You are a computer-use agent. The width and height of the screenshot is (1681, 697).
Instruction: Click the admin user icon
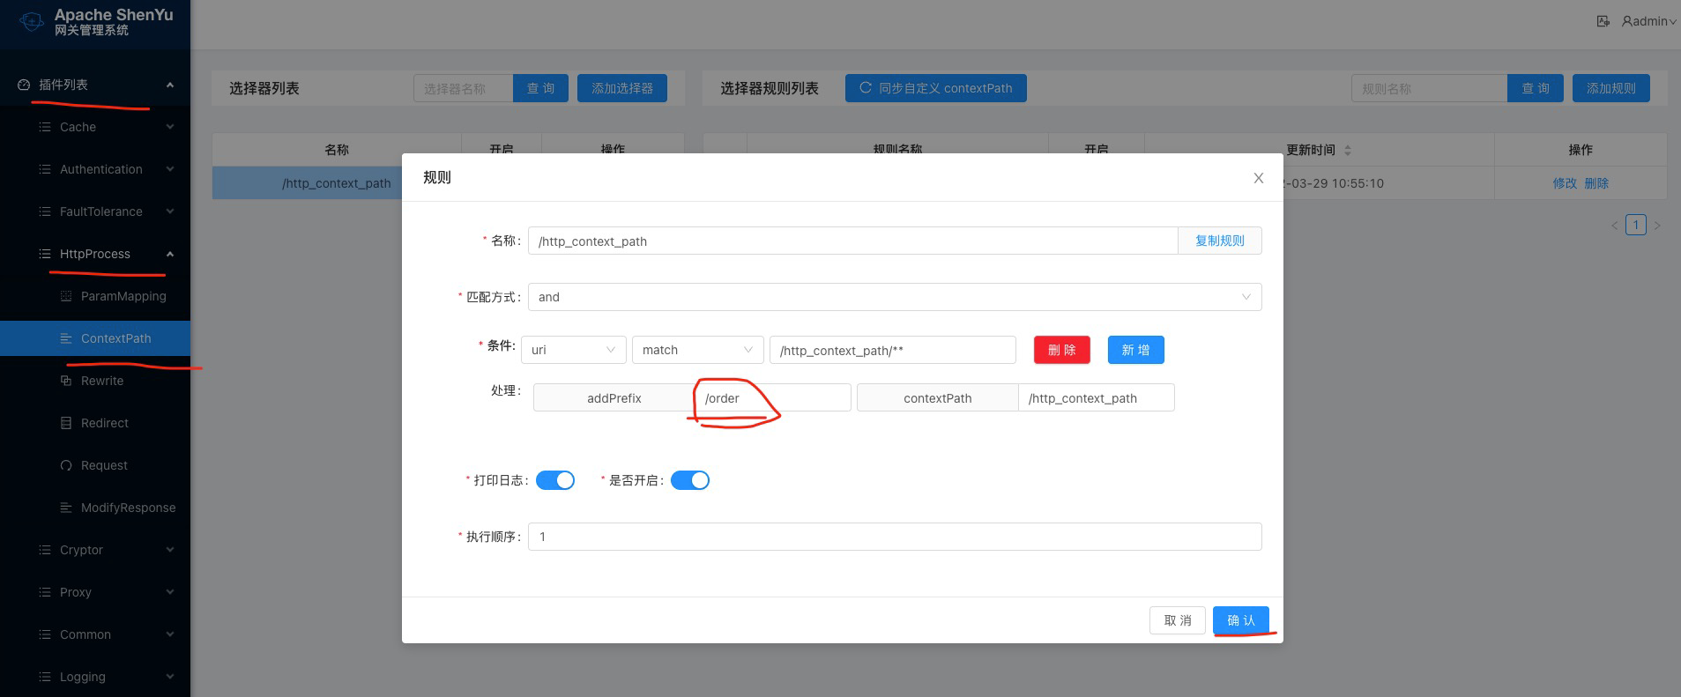point(1627,21)
